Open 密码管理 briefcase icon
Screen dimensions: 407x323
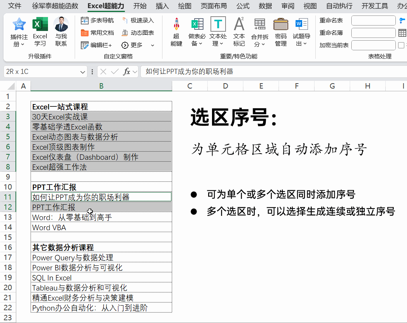coord(280,24)
